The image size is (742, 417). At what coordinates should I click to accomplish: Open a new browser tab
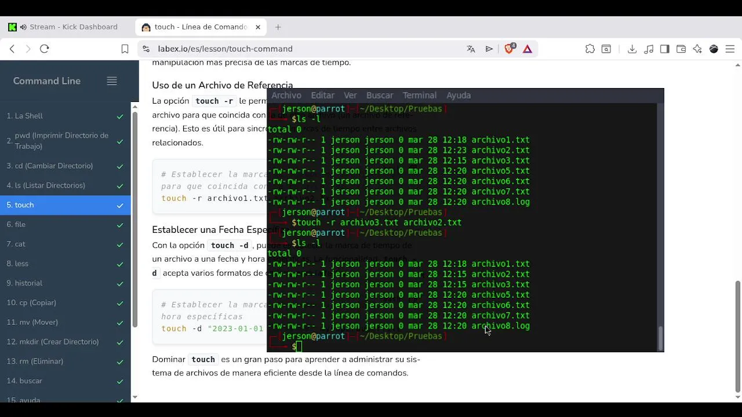[278, 27]
